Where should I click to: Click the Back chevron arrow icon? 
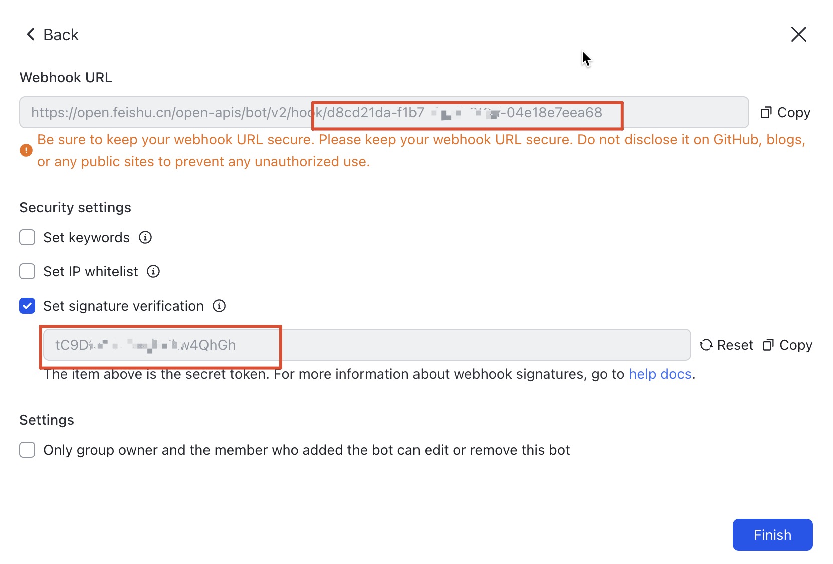[x=31, y=34]
